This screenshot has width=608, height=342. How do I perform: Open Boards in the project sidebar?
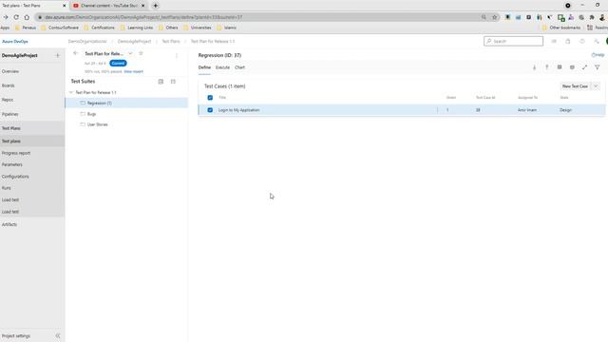point(9,85)
